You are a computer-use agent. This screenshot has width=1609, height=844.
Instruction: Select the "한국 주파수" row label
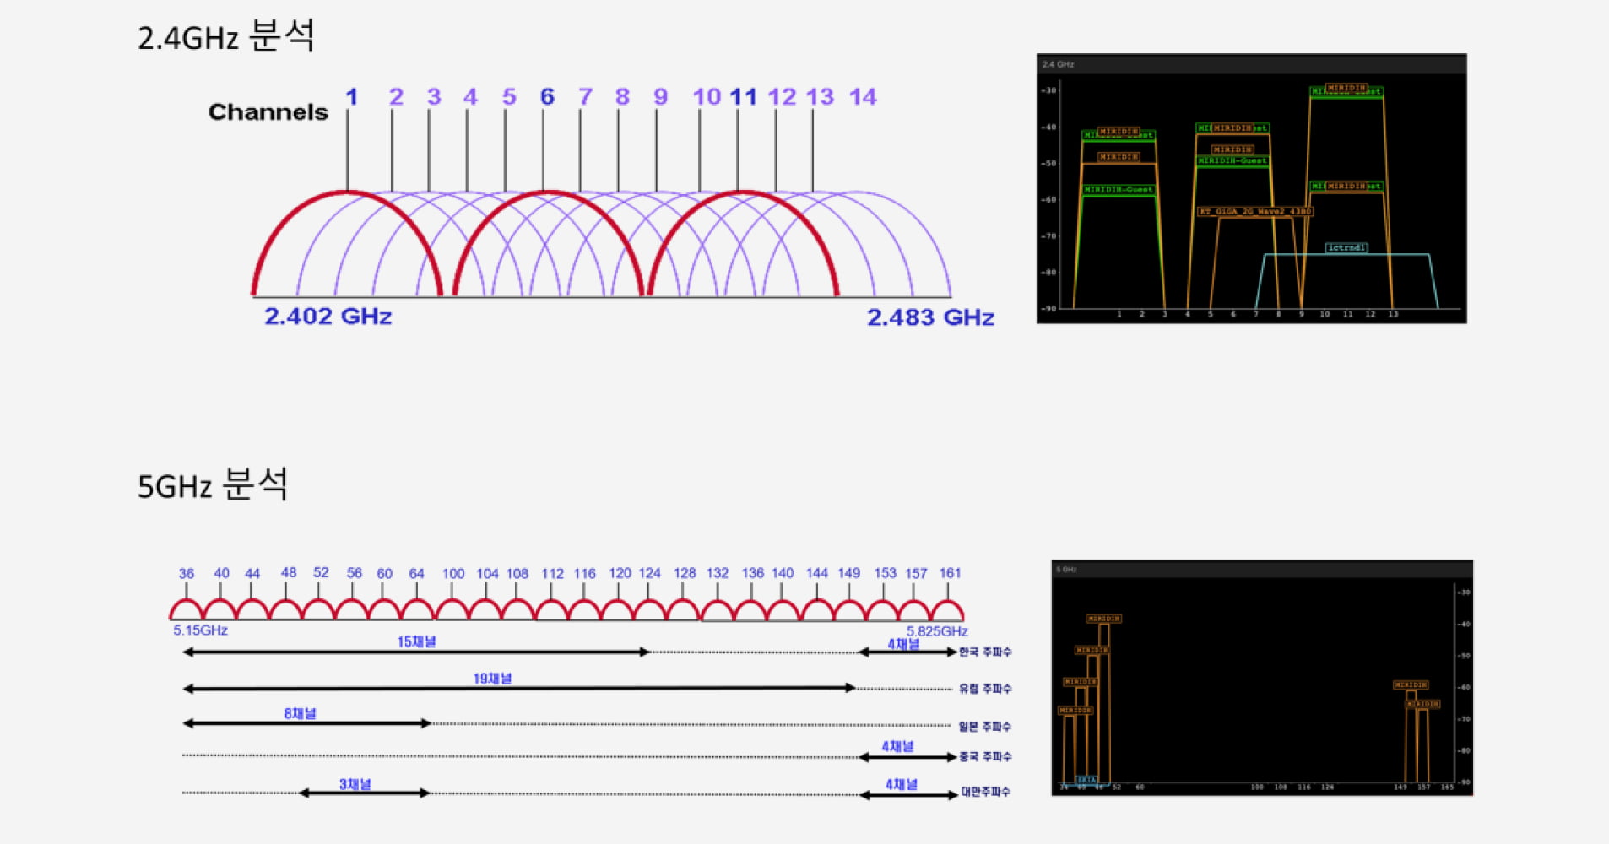984,652
